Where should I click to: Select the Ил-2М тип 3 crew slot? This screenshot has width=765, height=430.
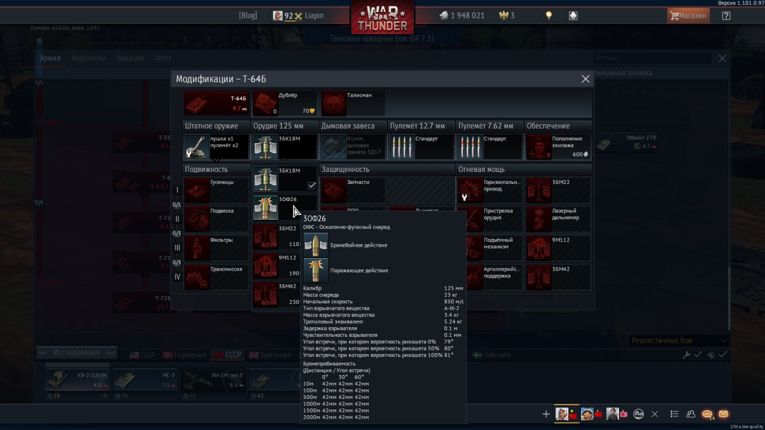click(x=213, y=383)
